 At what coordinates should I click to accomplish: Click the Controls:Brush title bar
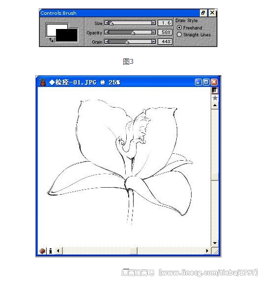point(119,13)
